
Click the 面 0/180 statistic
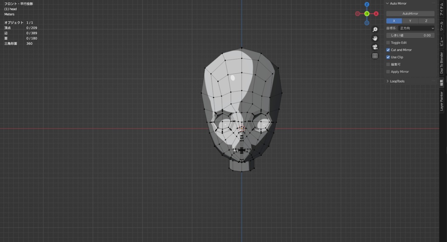click(21, 38)
